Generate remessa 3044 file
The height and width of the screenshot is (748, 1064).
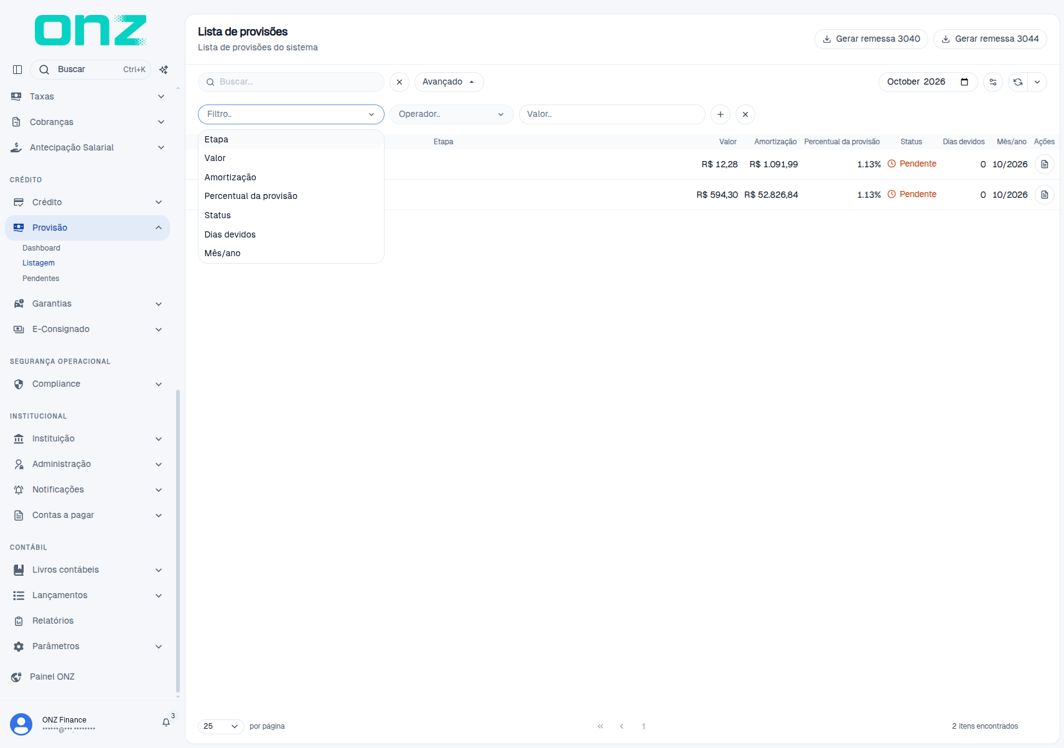(x=990, y=39)
